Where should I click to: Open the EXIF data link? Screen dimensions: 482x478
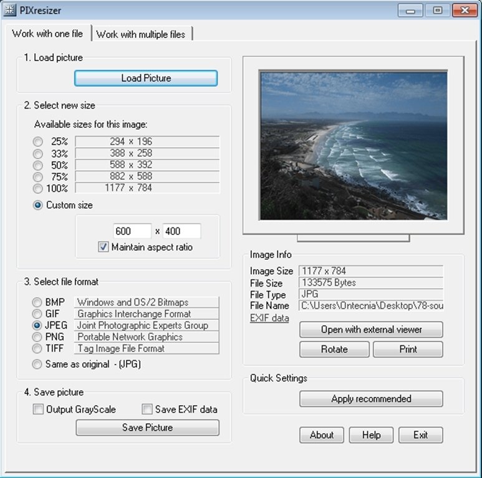269,318
